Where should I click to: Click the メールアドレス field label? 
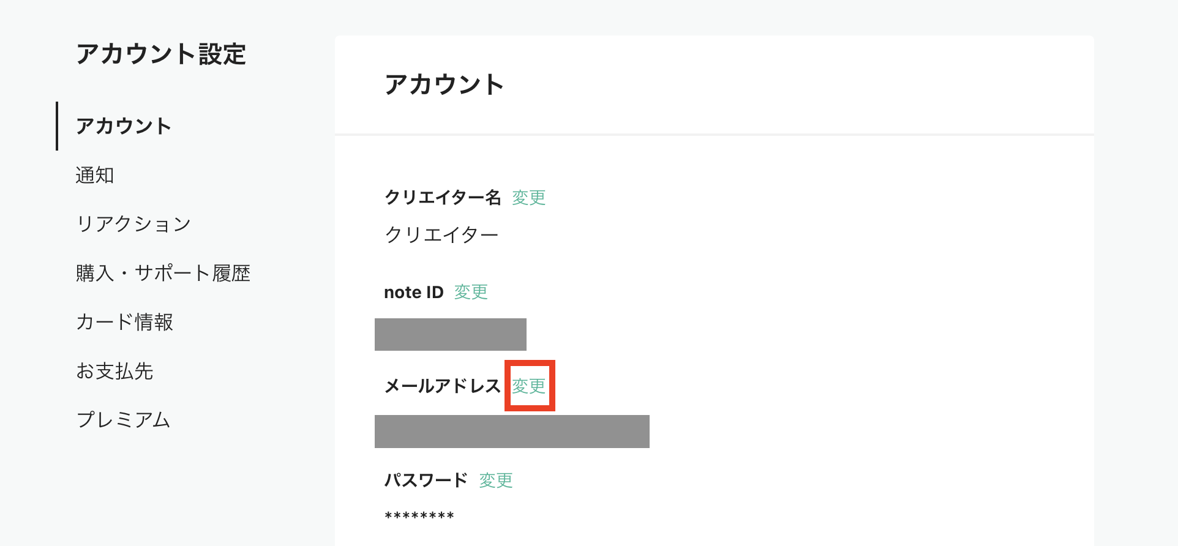coord(443,386)
